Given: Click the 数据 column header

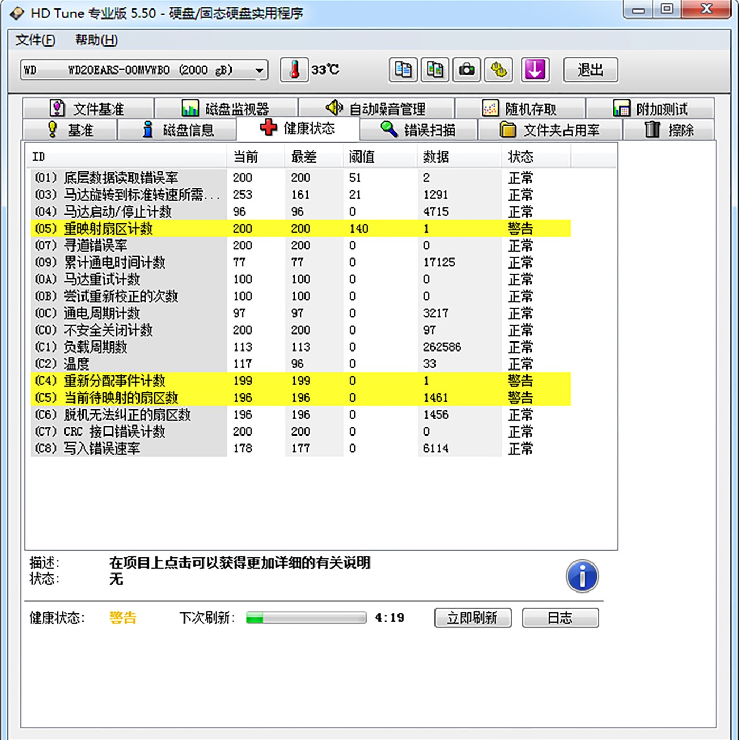Looking at the screenshot, I should [459, 156].
